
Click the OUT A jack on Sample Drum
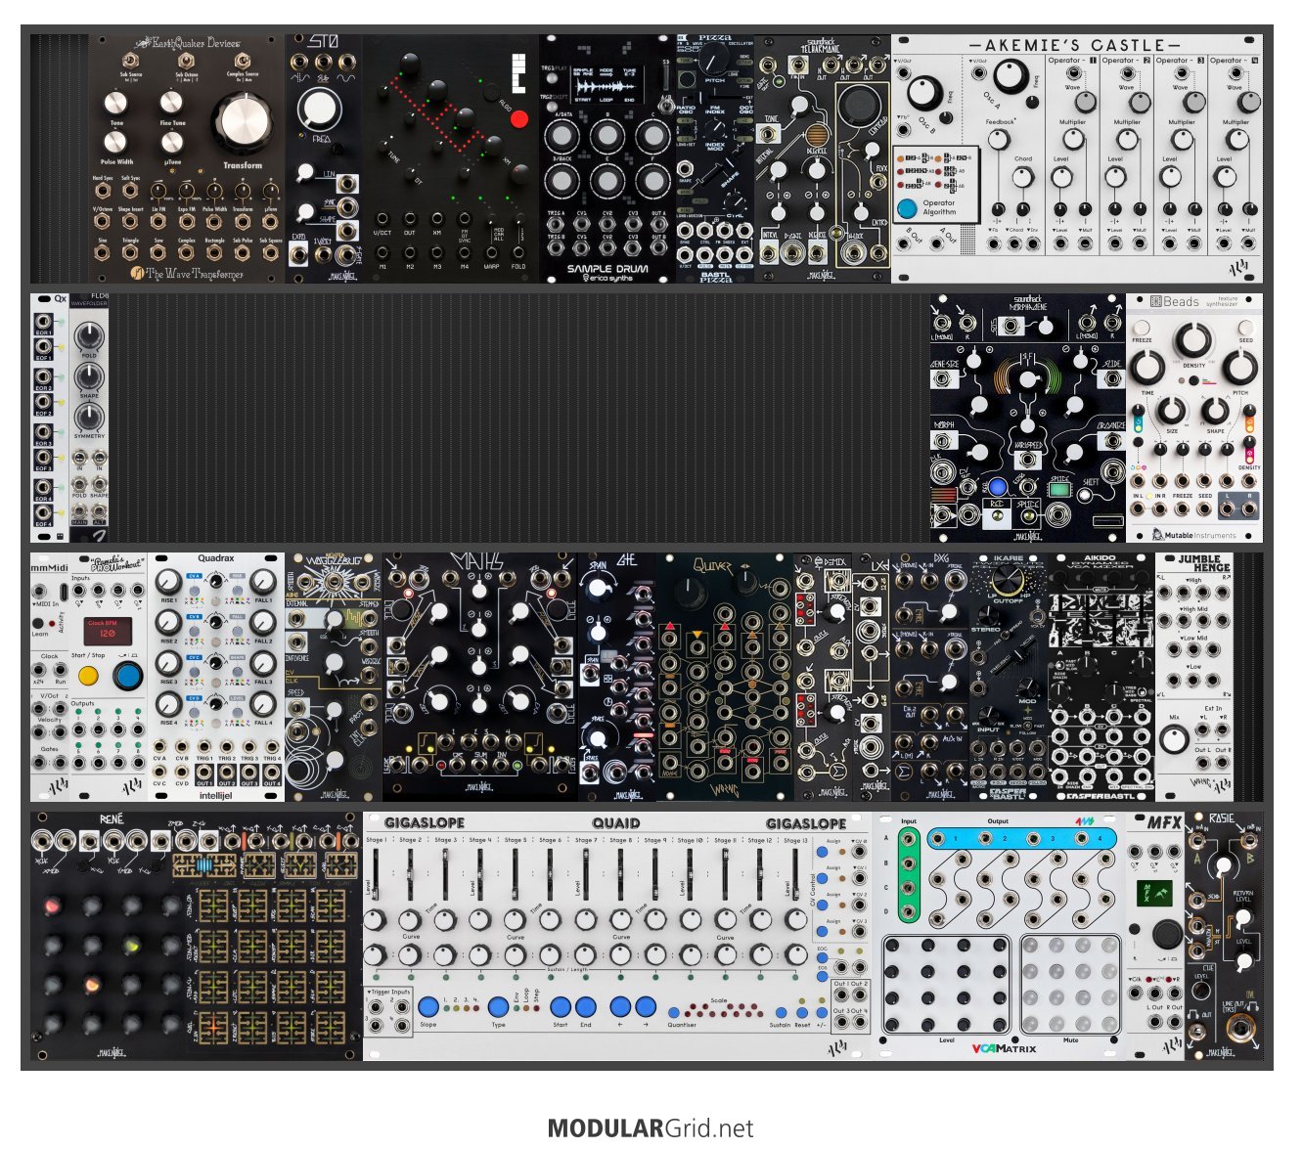(658, 224)
